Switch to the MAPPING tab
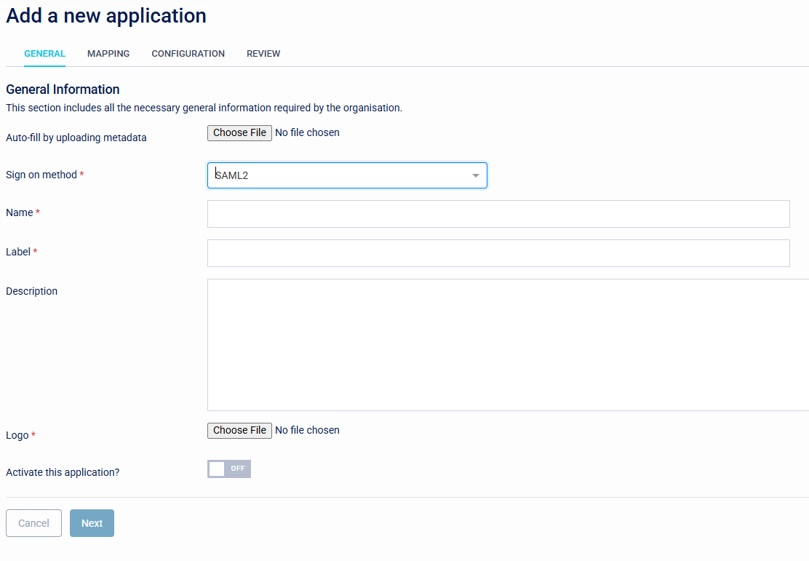Viewport: 809px width, 561px height. [x=108, y=53]
